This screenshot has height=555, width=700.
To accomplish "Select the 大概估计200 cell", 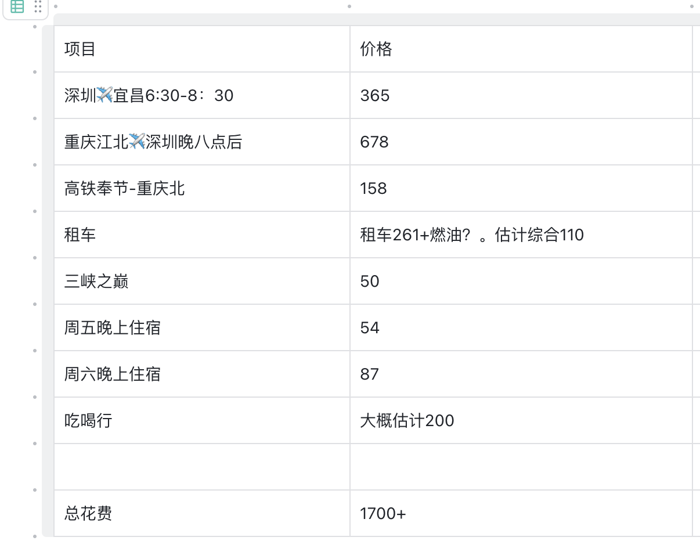I will click(x=521, y=420).
